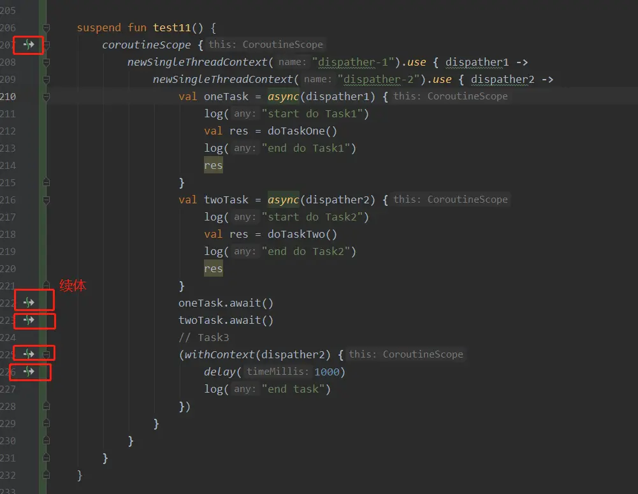638x494 pixels.
Task: Collapse the twoTask async block at line 216
Action: pos(47,200)
